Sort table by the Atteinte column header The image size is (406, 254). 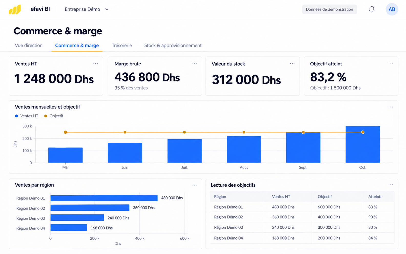(x=375, y=197)
